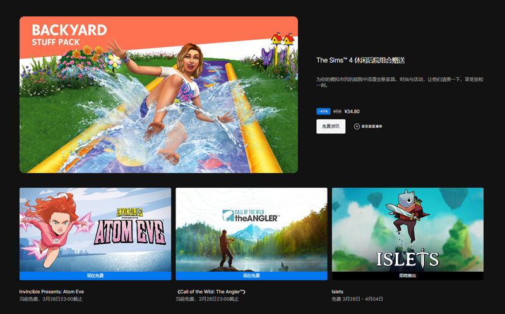Click the white 免费游玩 button
This screenshot has width=505, height=314.
(331, 126)
